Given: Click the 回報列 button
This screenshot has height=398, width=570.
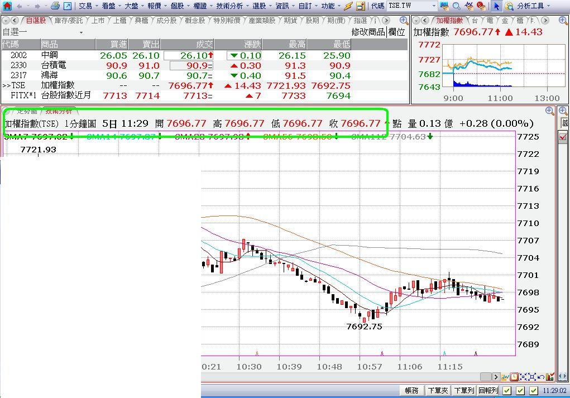Looking at the screenshot, I should click(x=488, y=391).
